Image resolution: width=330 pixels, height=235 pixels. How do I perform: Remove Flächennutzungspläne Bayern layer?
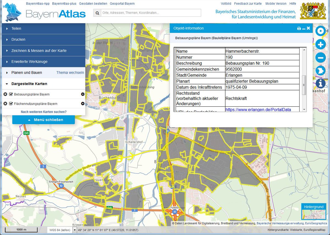point(5,104)
